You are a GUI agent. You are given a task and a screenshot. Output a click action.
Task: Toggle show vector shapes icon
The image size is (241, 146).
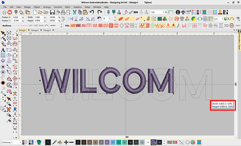(x=165, y=19)
